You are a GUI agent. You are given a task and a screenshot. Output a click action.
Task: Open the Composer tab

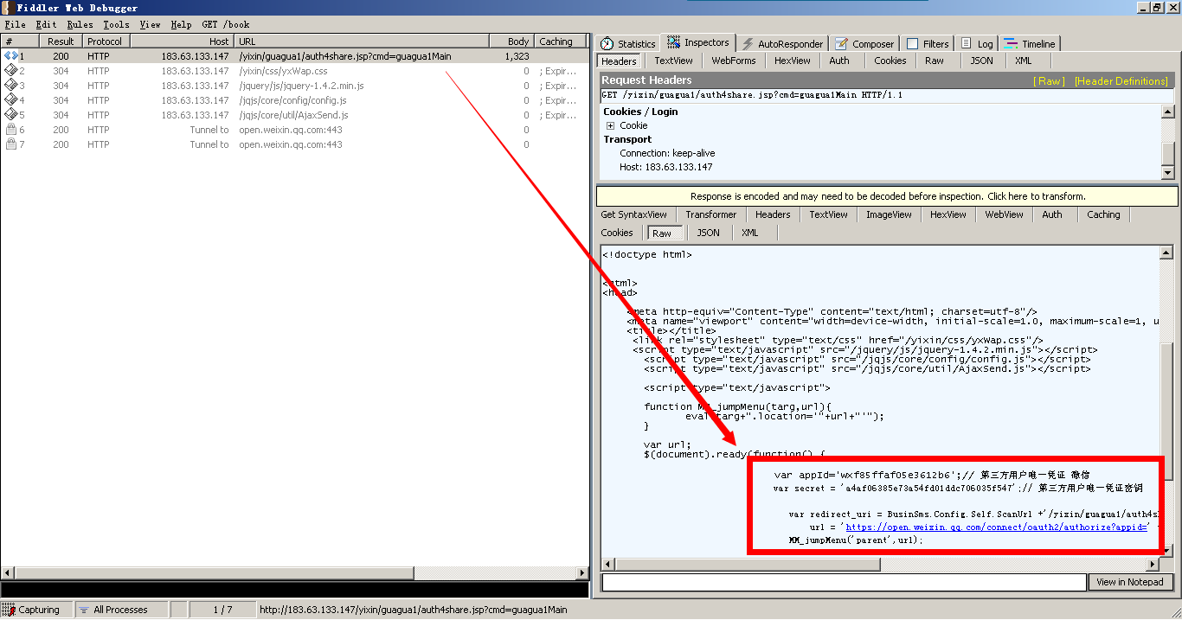[x=864, y=43]
